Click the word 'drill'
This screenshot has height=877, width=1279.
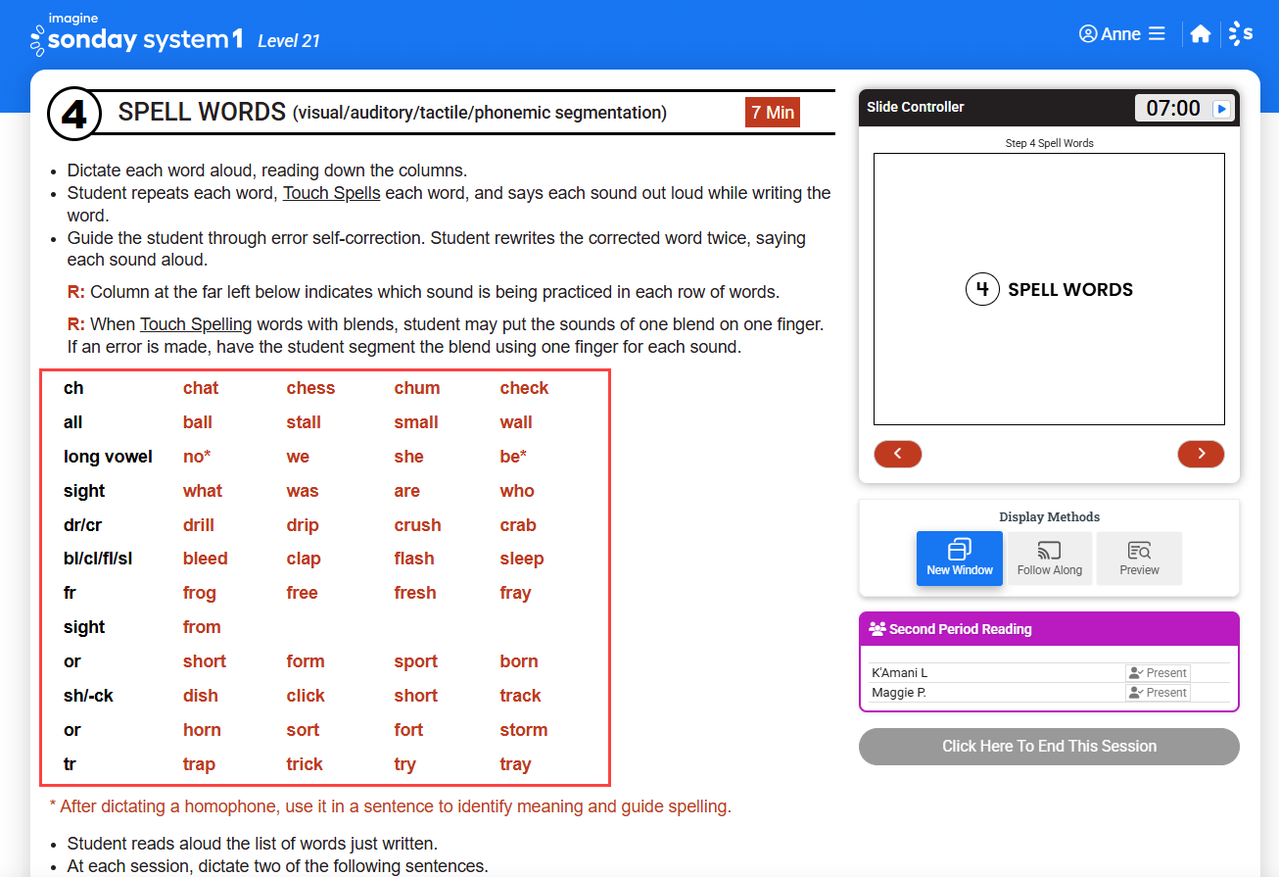199,525
